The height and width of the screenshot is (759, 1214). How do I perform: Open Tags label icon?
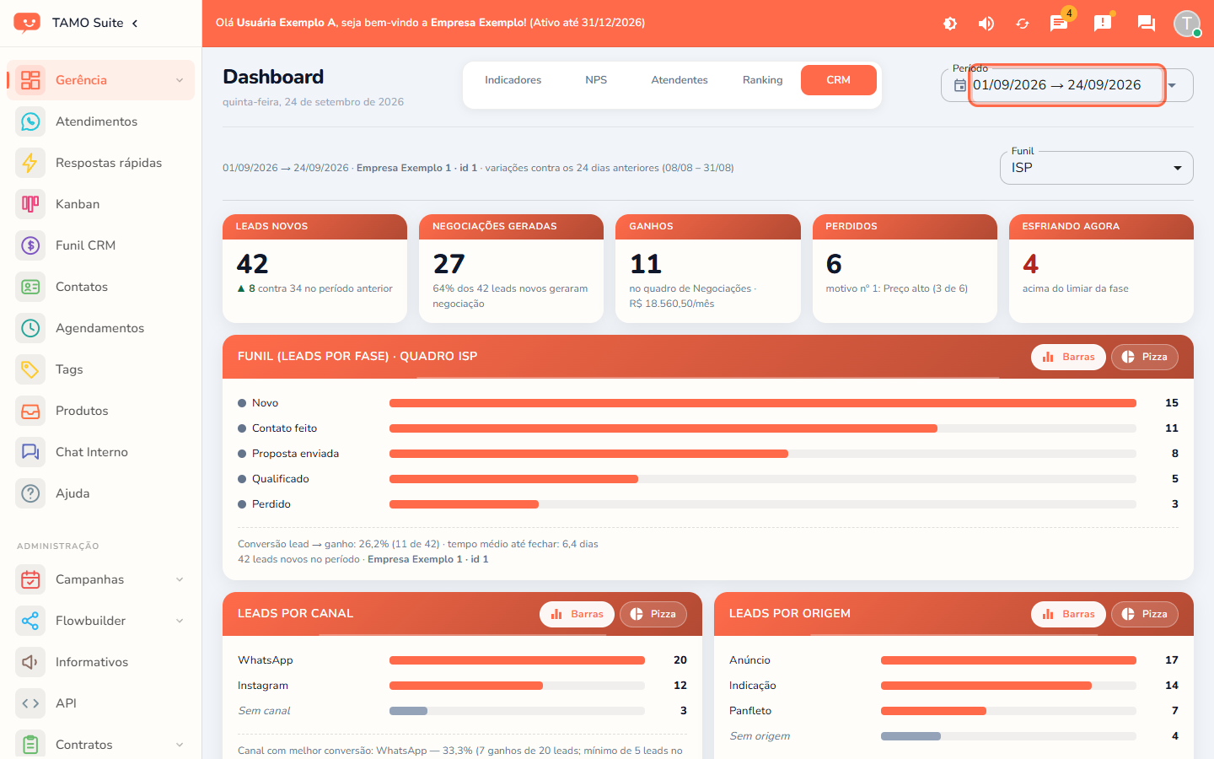click(x=30, y=369)
